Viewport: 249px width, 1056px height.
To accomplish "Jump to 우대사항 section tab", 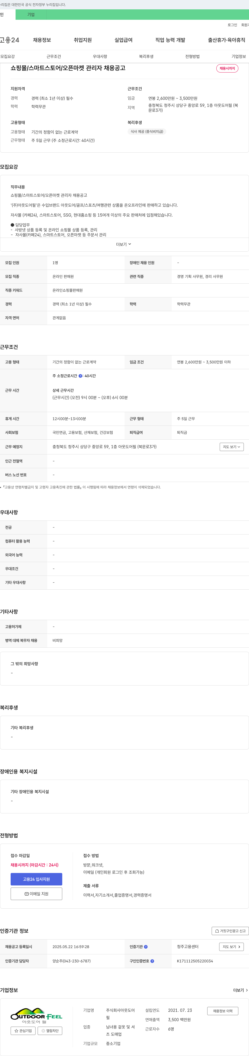I will pos(100,57).
